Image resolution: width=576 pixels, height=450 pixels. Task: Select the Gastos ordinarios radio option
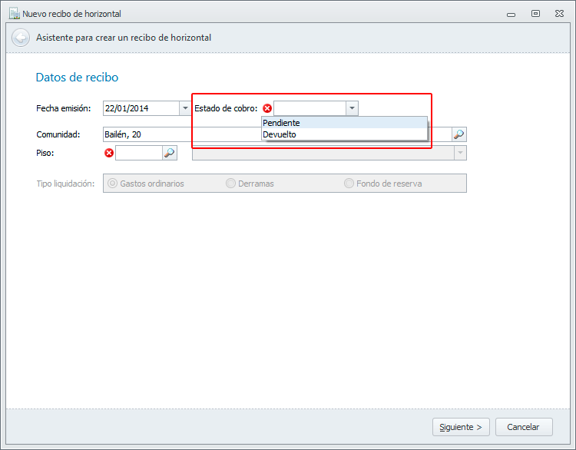[146, 184]
